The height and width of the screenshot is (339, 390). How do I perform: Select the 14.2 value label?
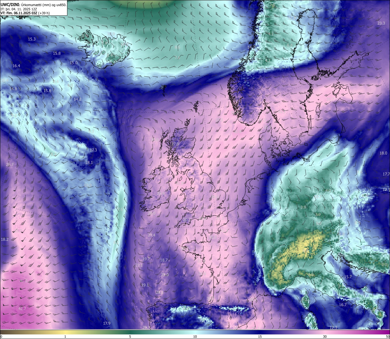coord(77,99)
